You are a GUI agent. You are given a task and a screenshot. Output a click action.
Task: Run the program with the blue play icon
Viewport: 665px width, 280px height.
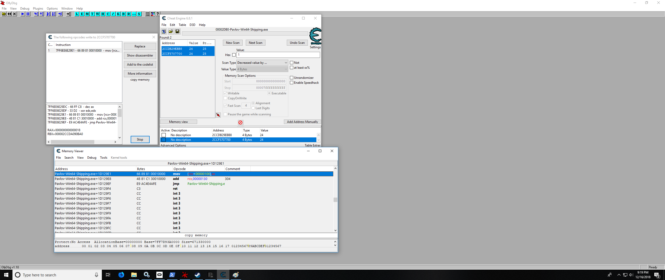[23, 14]
